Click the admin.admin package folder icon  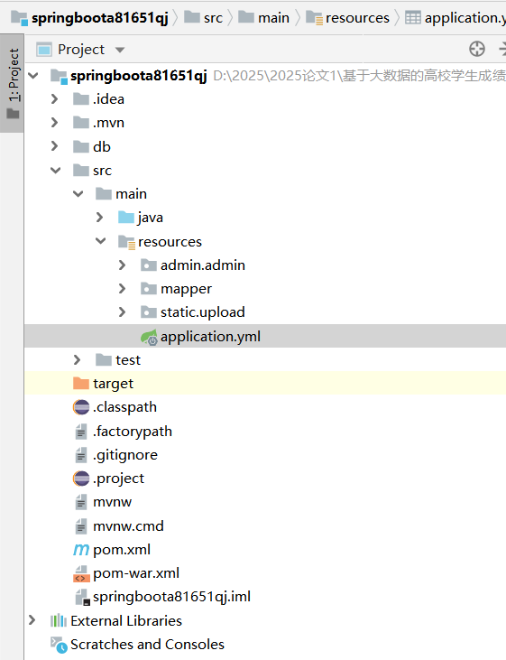[149, 265]
